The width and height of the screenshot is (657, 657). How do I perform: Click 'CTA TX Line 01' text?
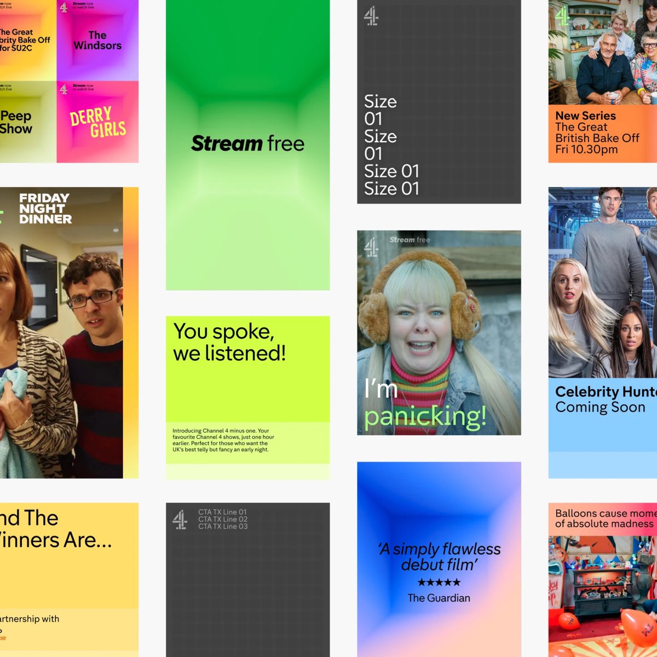(x=222, y=512)
